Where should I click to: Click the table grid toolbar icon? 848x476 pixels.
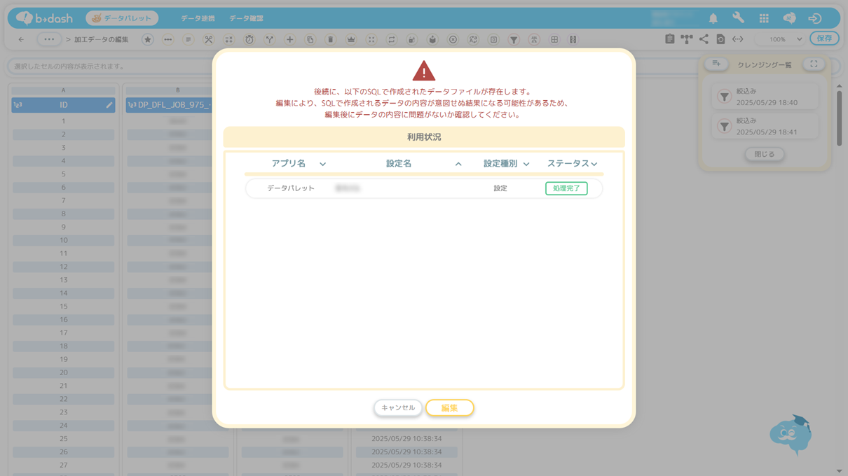[554, 40]
